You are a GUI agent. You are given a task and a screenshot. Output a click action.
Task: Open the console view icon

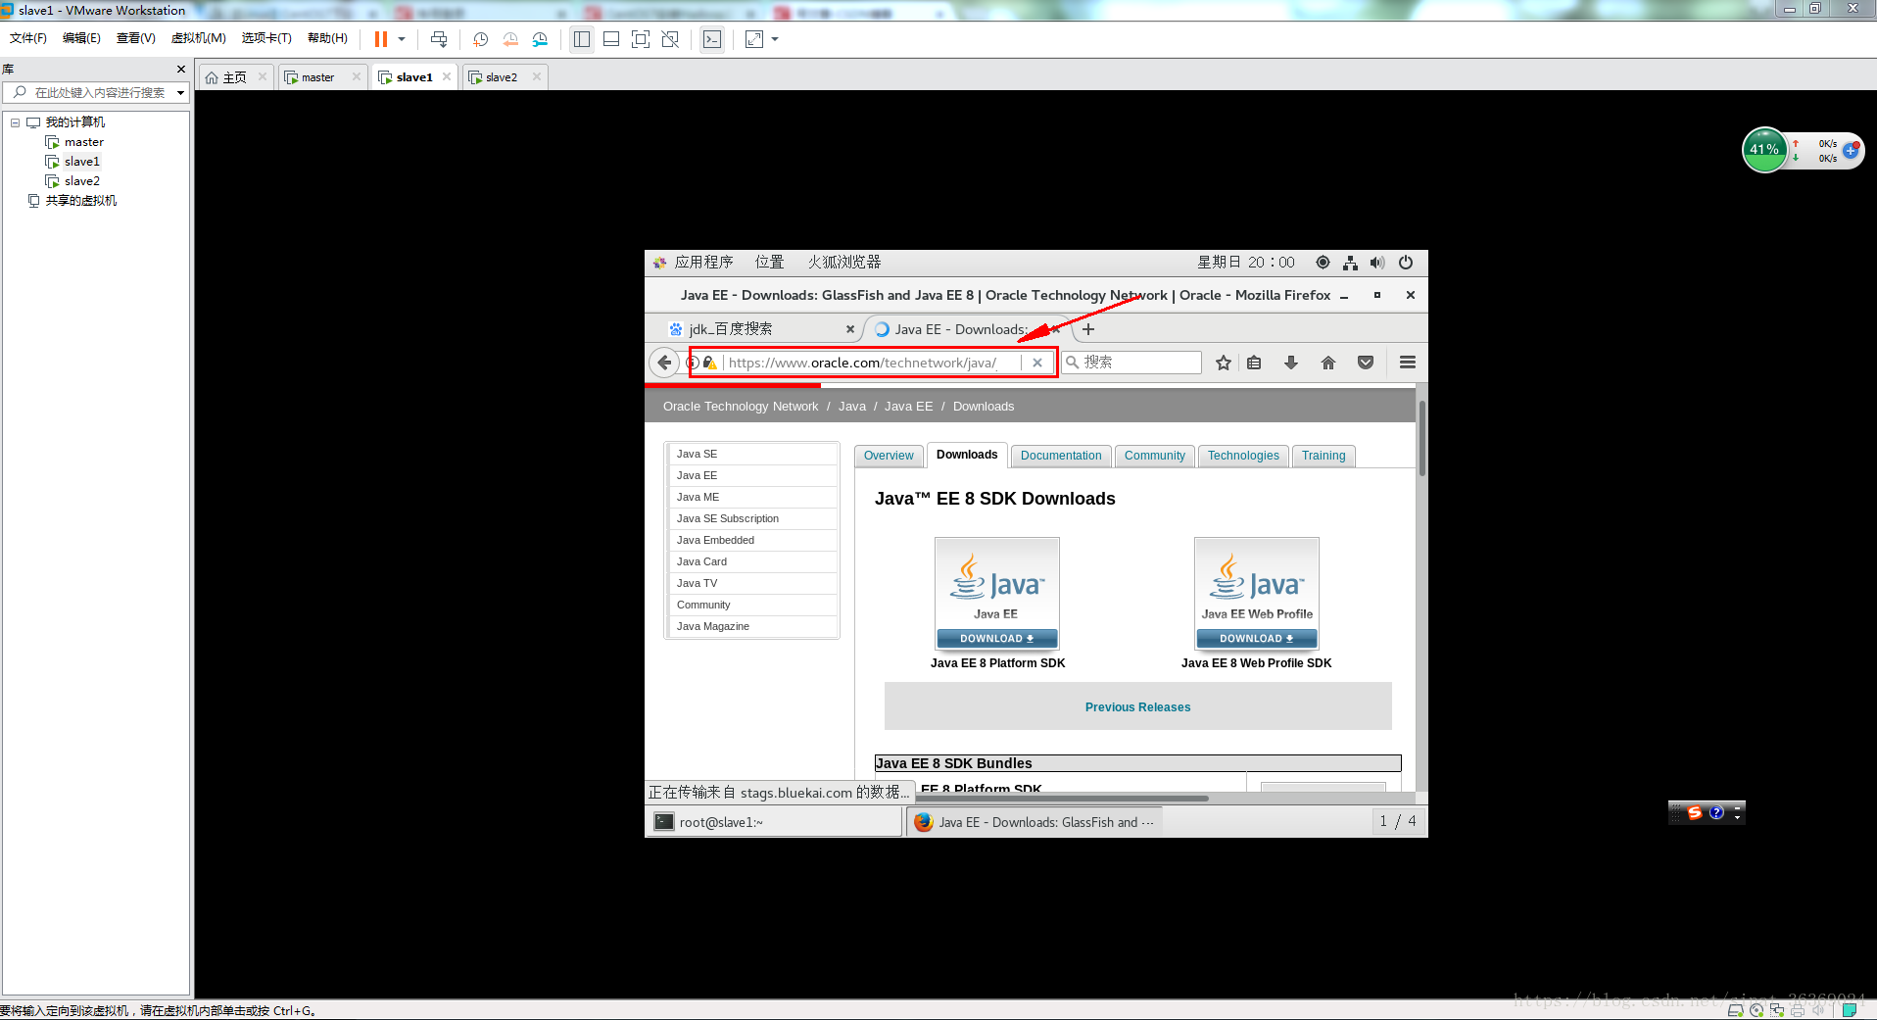pyautogui.click(x=712, y=39)
